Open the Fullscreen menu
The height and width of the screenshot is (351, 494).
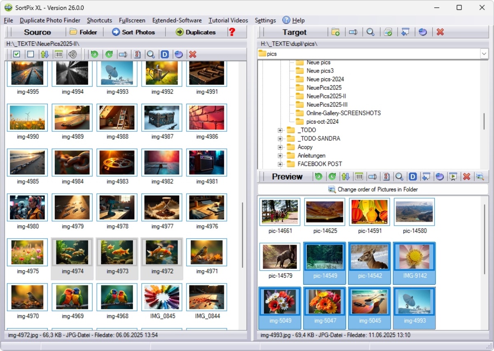[132, 20]
